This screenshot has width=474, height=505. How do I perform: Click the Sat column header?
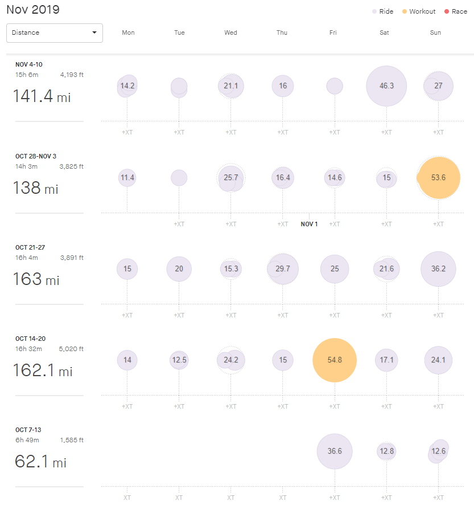point(385,32)
